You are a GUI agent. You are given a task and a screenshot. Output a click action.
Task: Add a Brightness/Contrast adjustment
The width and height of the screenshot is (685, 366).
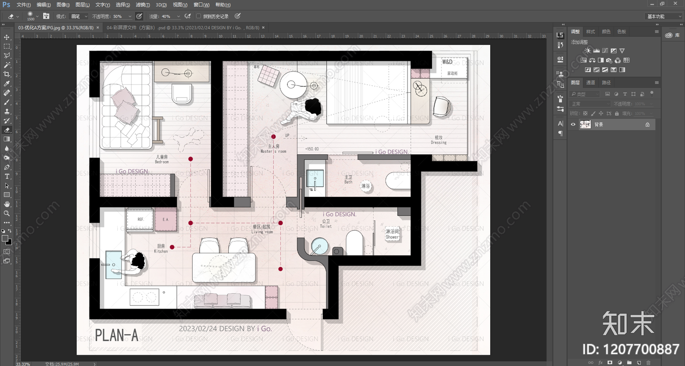click(x=588, y=51)
